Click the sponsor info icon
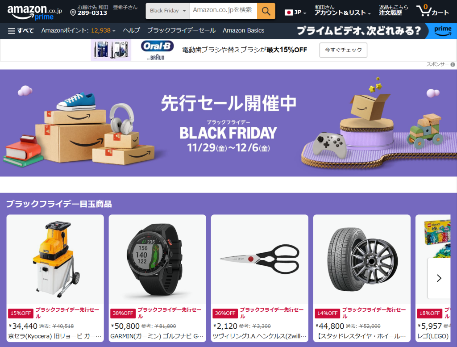457x347 pixels. [x=453, y=64]
